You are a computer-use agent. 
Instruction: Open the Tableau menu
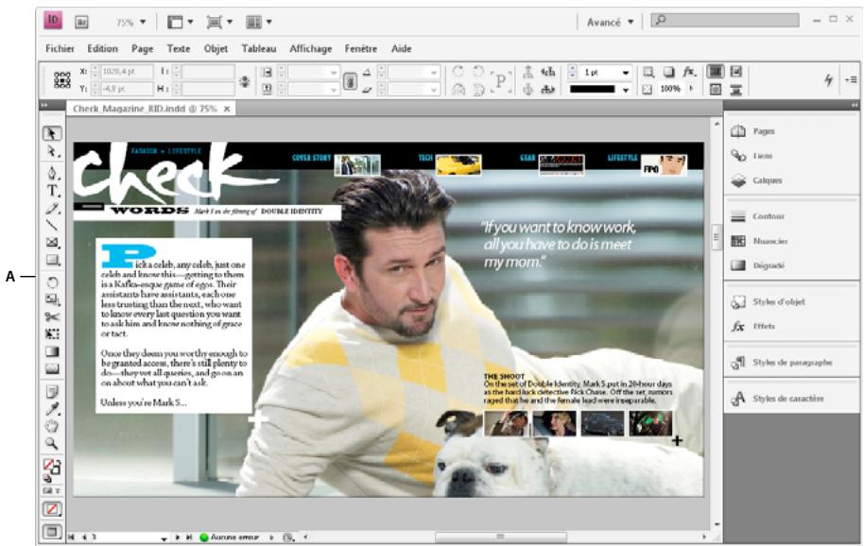point(259,48)
